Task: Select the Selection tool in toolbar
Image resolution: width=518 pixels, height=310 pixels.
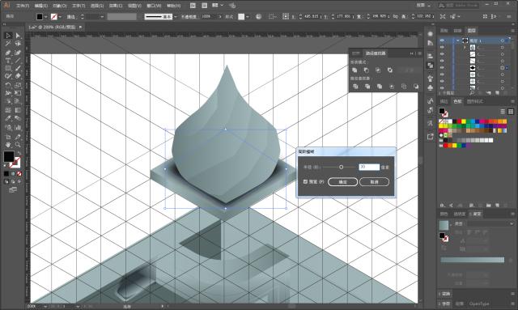Action: click(x=8, y=36)
